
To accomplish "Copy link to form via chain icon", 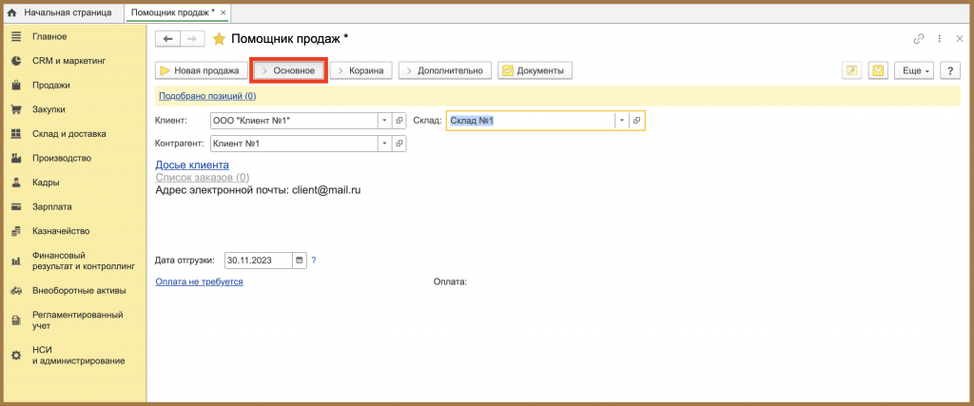I will pyautogui.click(x=919, y=38).
